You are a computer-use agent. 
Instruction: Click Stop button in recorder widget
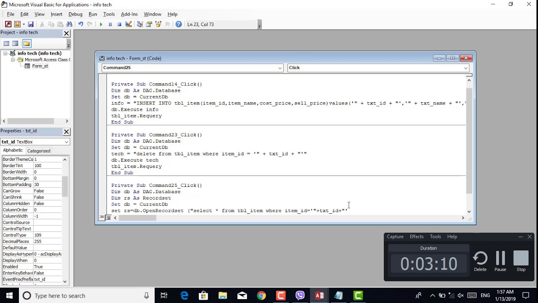point(521,261)
